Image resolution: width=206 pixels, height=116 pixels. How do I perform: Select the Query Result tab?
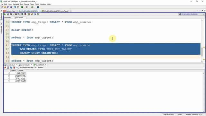click(40, 65)
